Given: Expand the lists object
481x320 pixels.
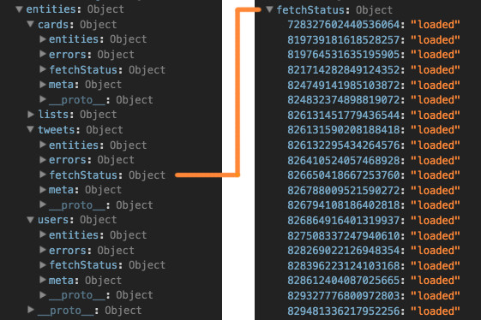Looking at the screenshot, I should 31,114.
